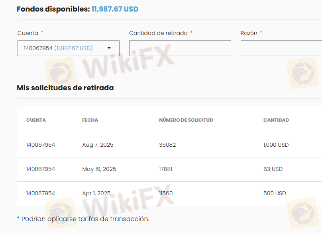The image size is (322, 233).
Task: Click the CUENTA column header
Action: click(36, 120)
